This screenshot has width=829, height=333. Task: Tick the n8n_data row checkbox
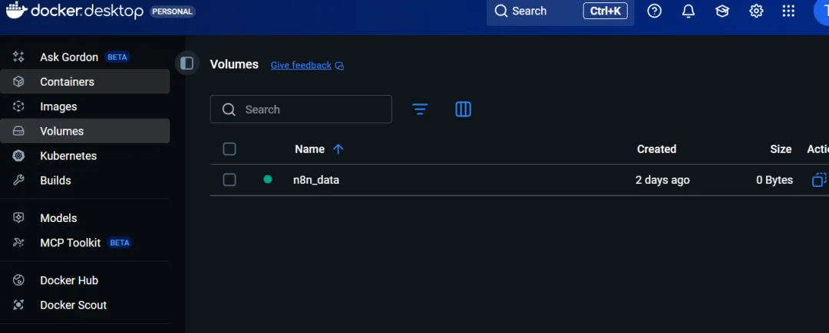(230, 180)
